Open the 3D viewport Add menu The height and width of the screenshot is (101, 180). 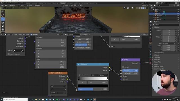[22, 8]
